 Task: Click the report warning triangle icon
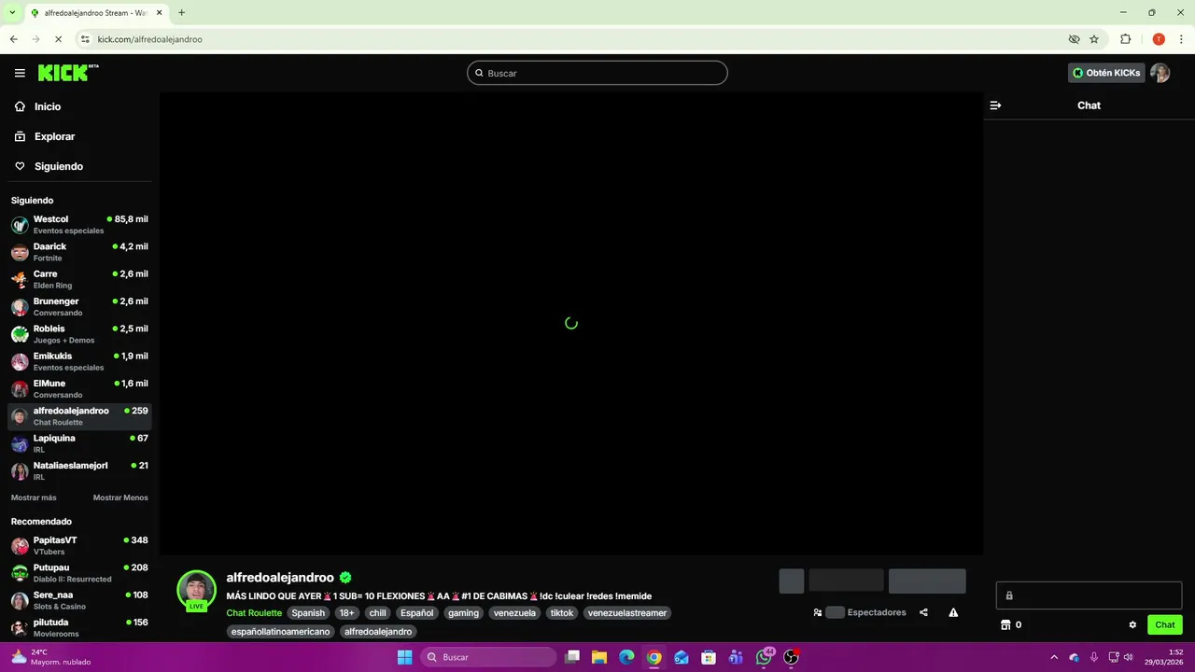coord(953,613)
